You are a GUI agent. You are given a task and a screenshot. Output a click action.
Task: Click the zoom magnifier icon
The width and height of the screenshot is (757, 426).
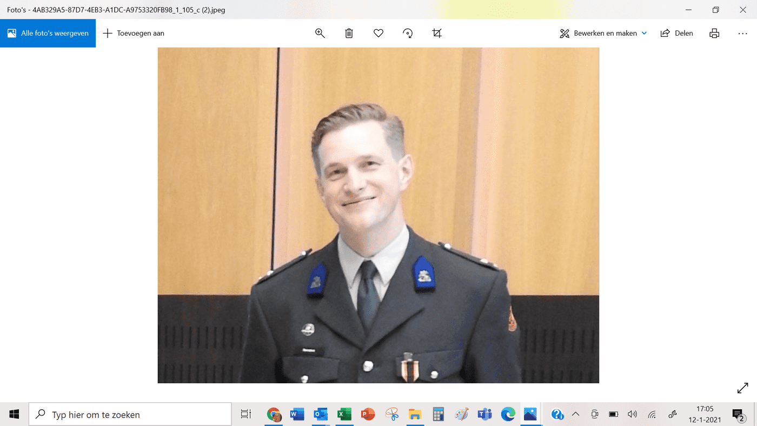pyautogui.click(x=320, y=34)
